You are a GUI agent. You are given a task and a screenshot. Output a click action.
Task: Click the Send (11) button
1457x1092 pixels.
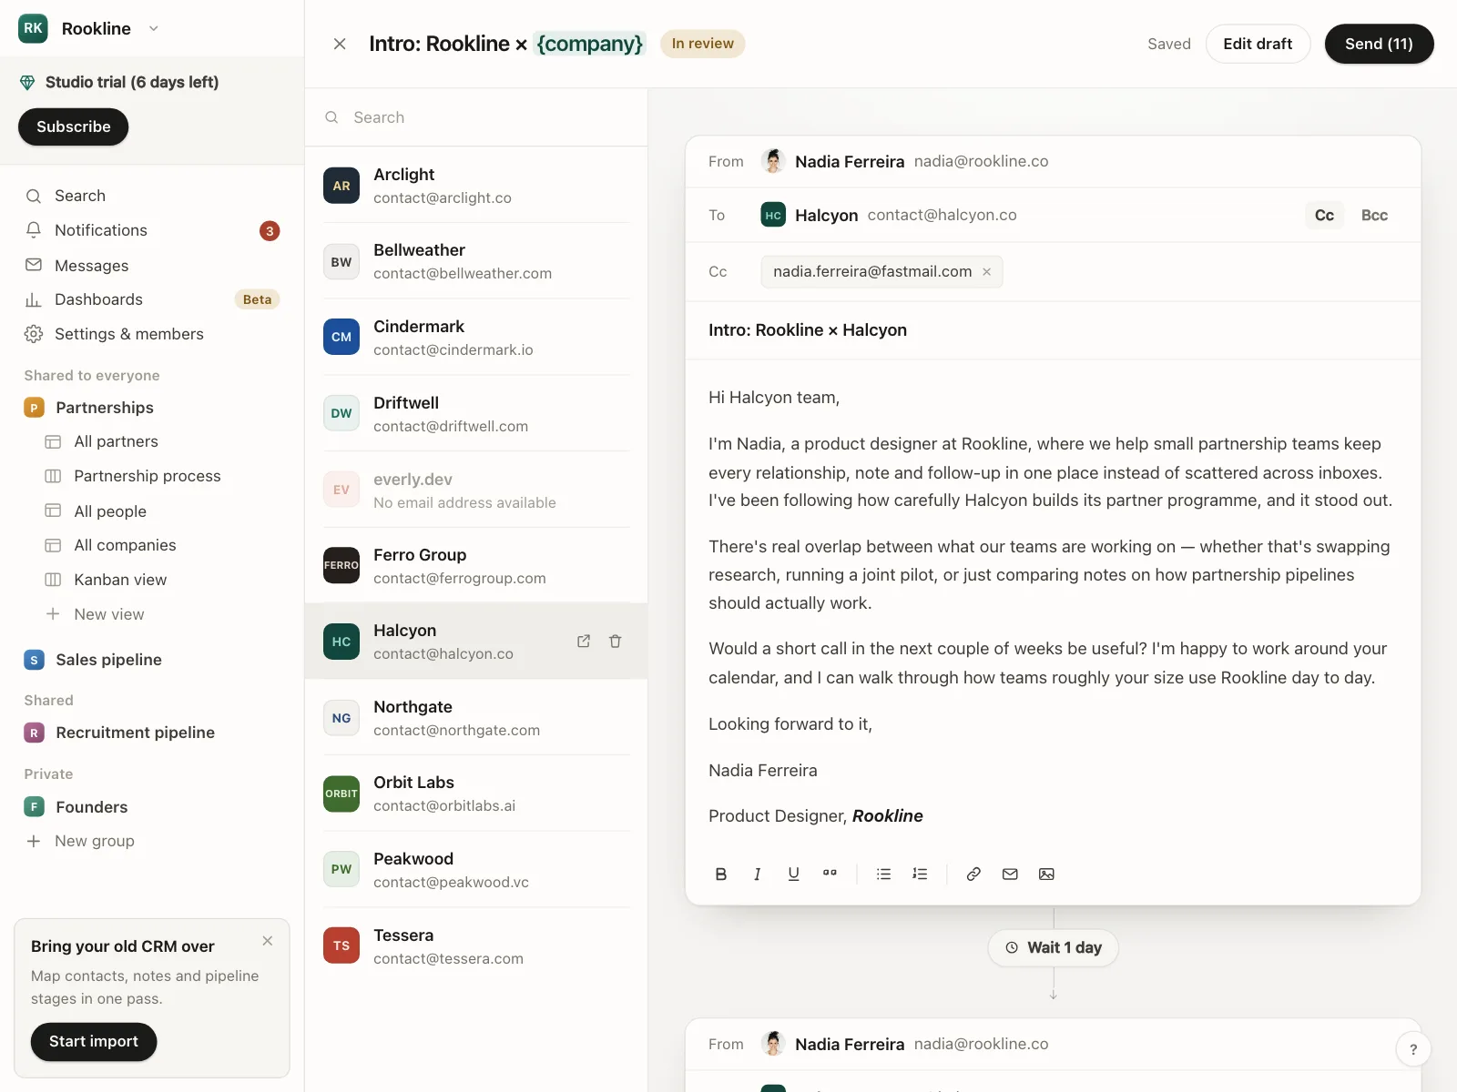point(1379,44)
